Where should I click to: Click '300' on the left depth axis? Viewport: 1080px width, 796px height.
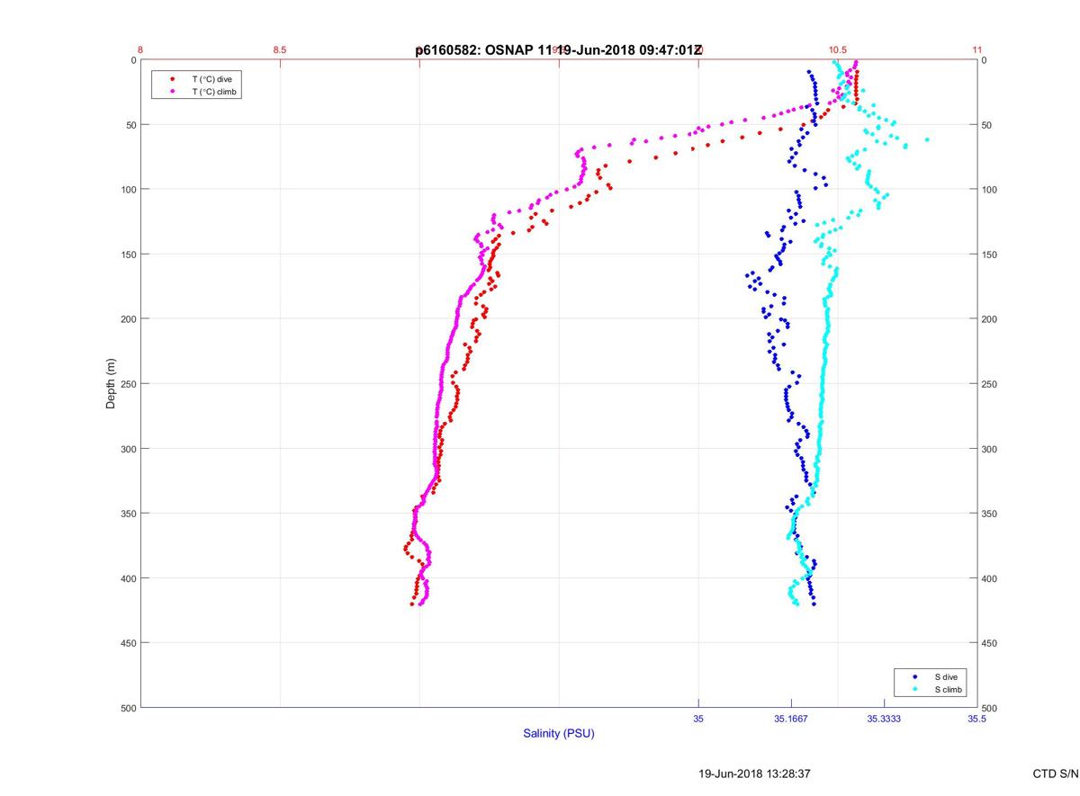pos(128,449)
